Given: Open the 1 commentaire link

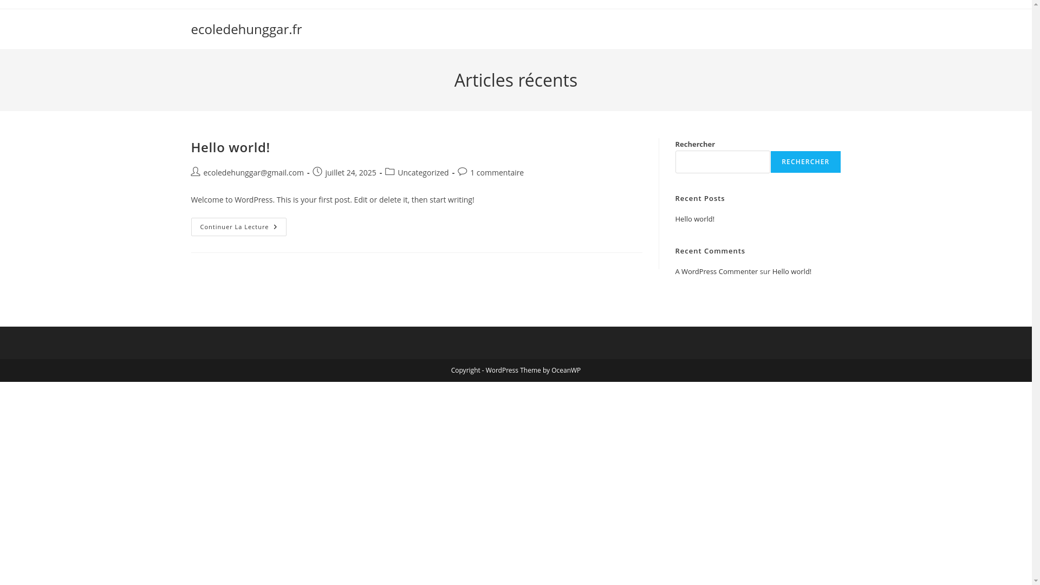Looking at the screenshot, I should coord(497,173).
